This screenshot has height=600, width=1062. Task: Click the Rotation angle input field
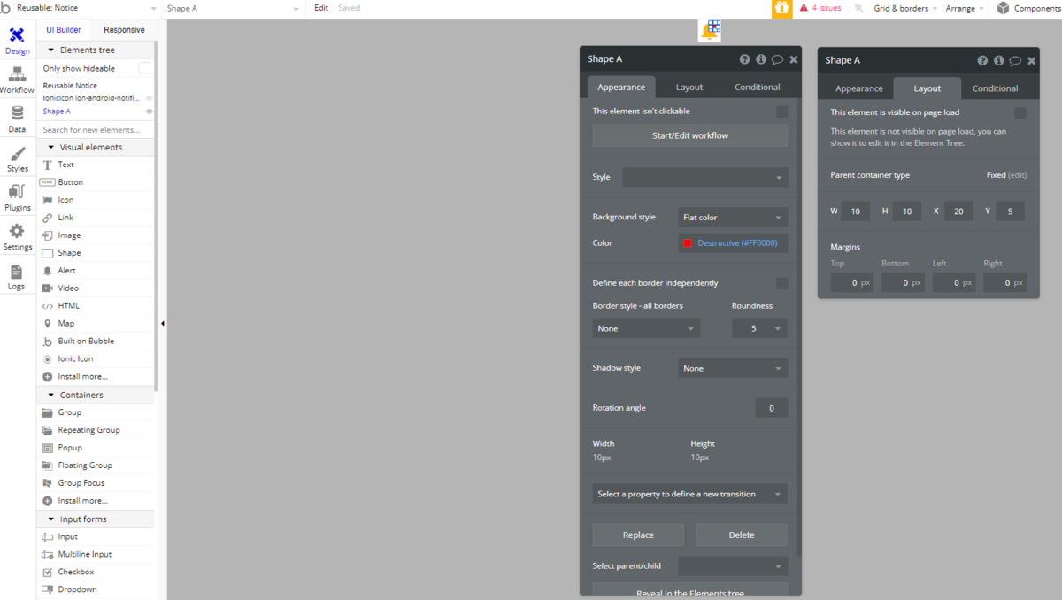coord(772,408)
